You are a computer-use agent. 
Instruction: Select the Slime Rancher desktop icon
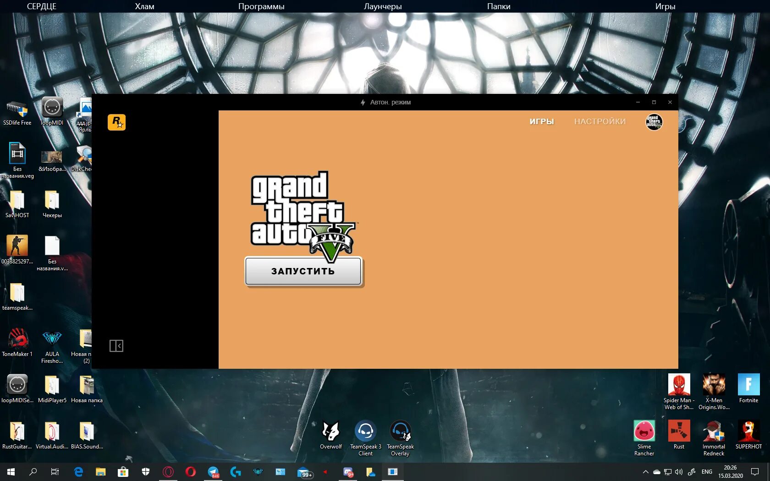[x=644, y=438]
